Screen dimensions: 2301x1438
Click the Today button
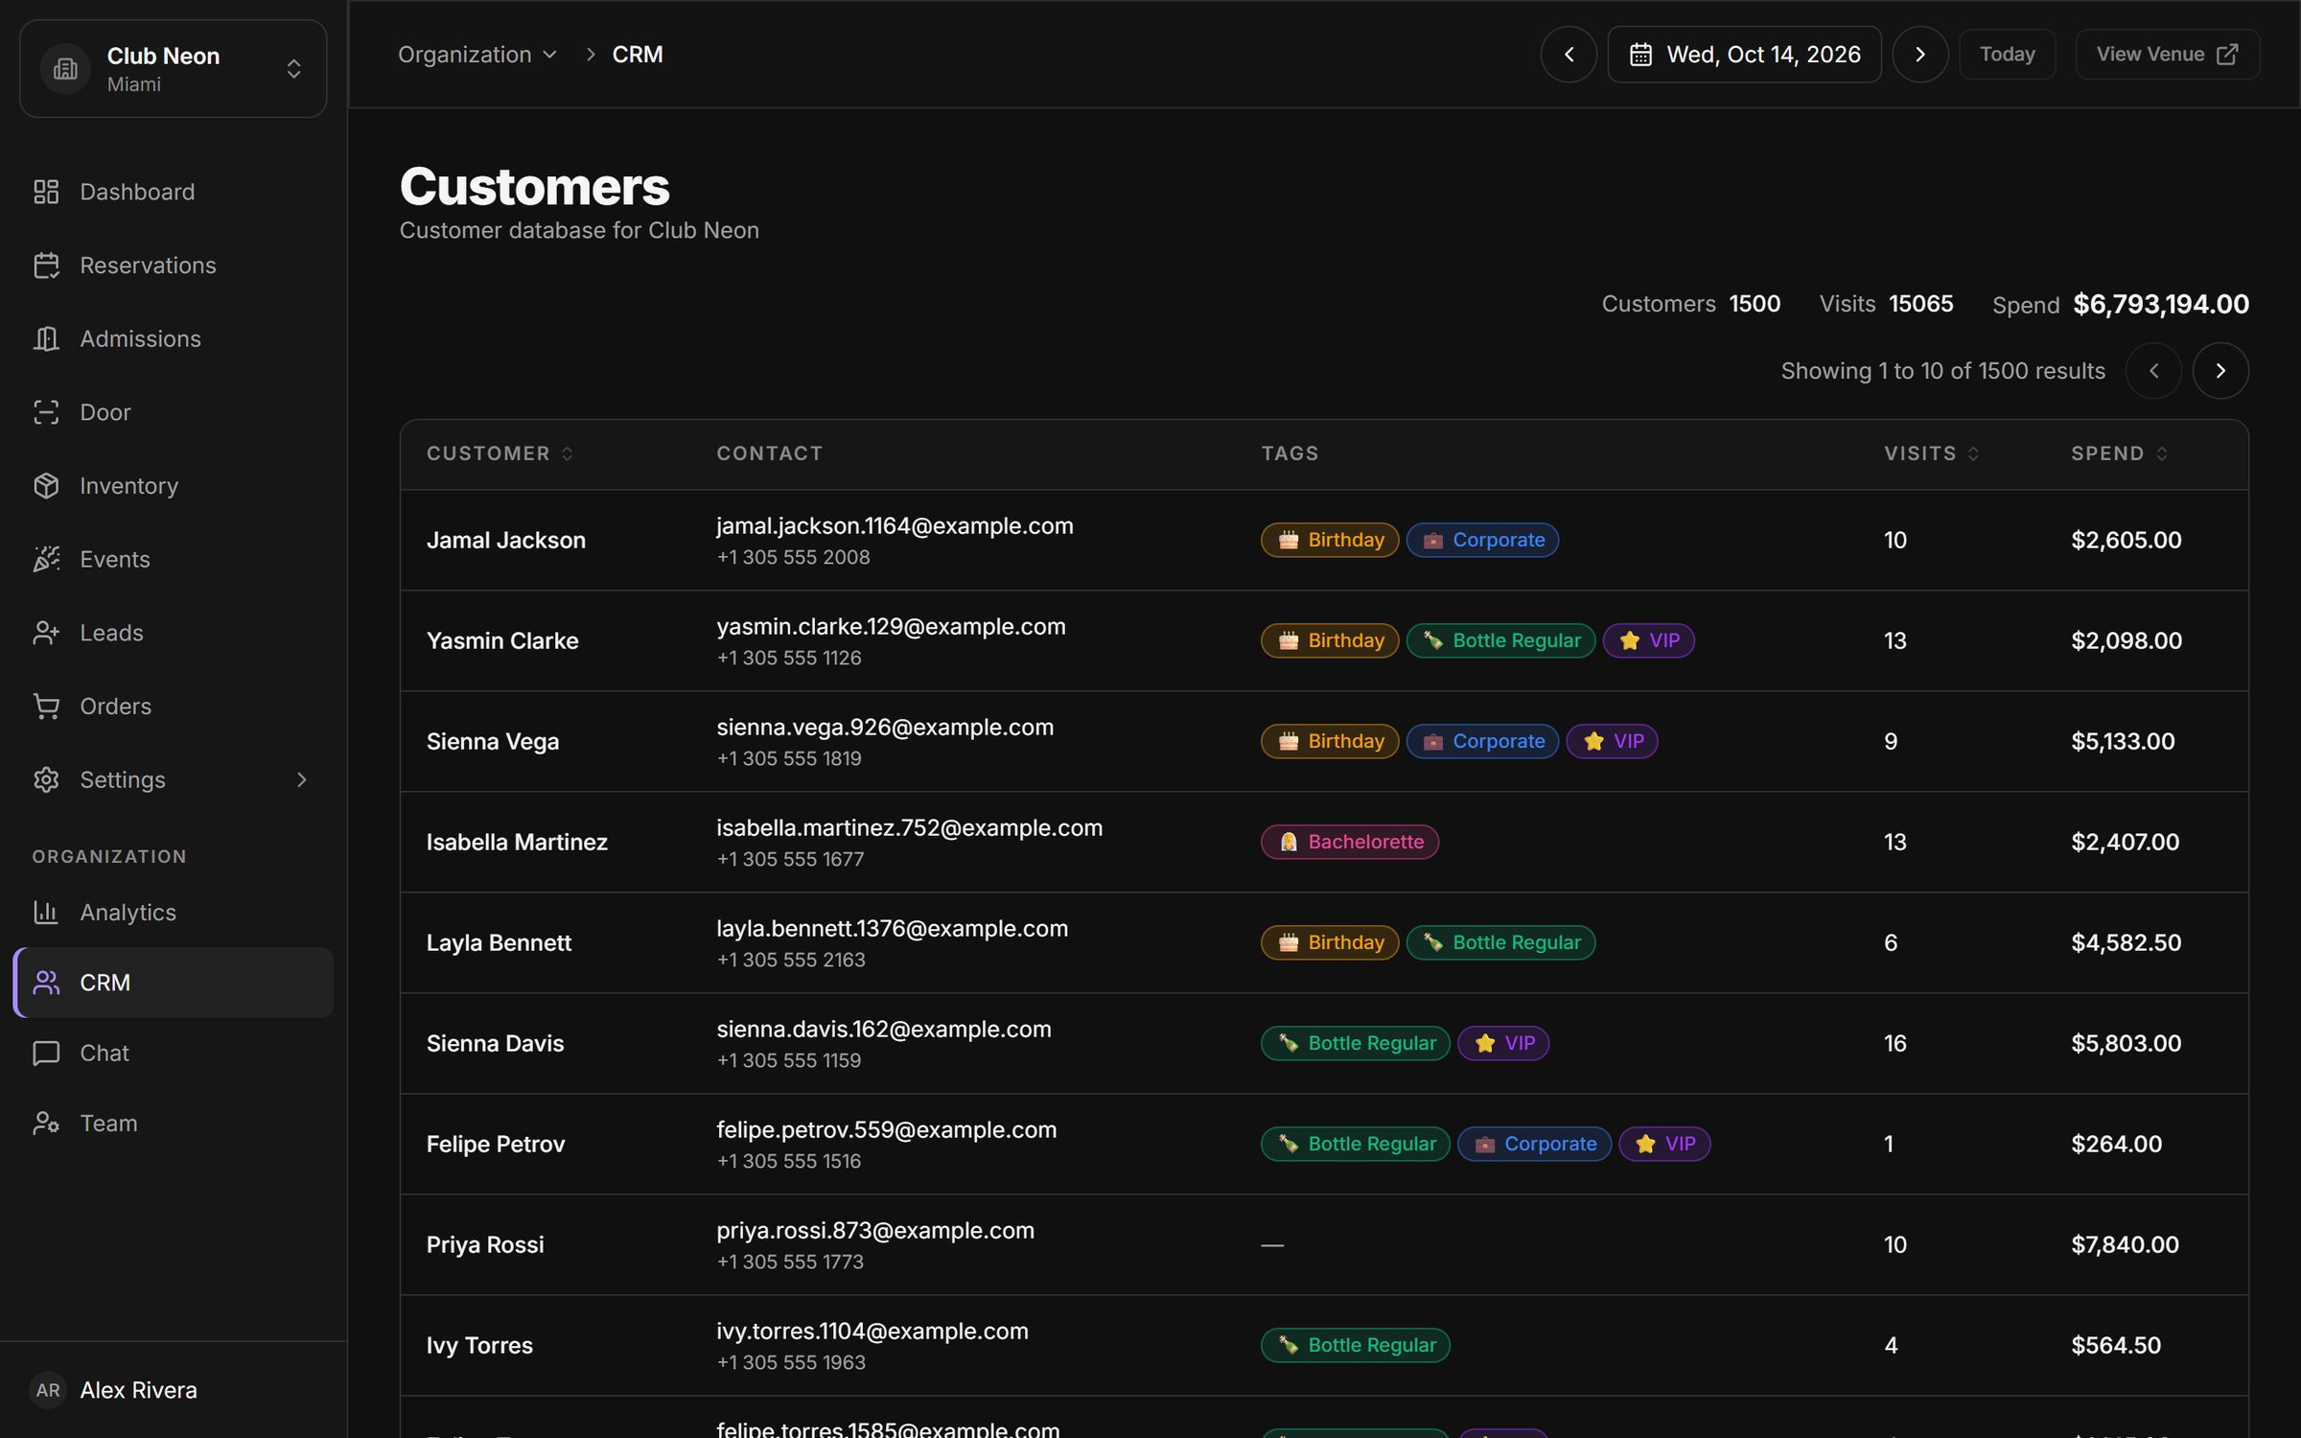(2007, 55)
